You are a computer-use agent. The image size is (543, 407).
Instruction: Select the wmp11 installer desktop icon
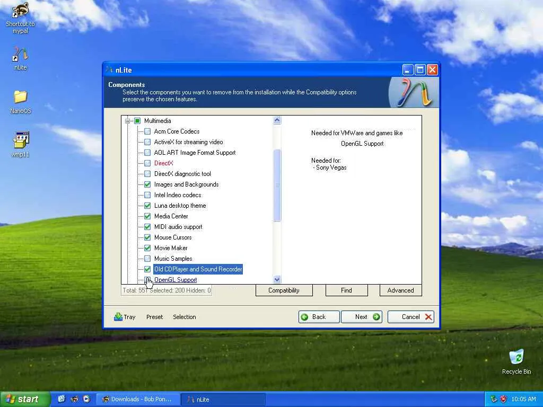[x=21, y=145]
